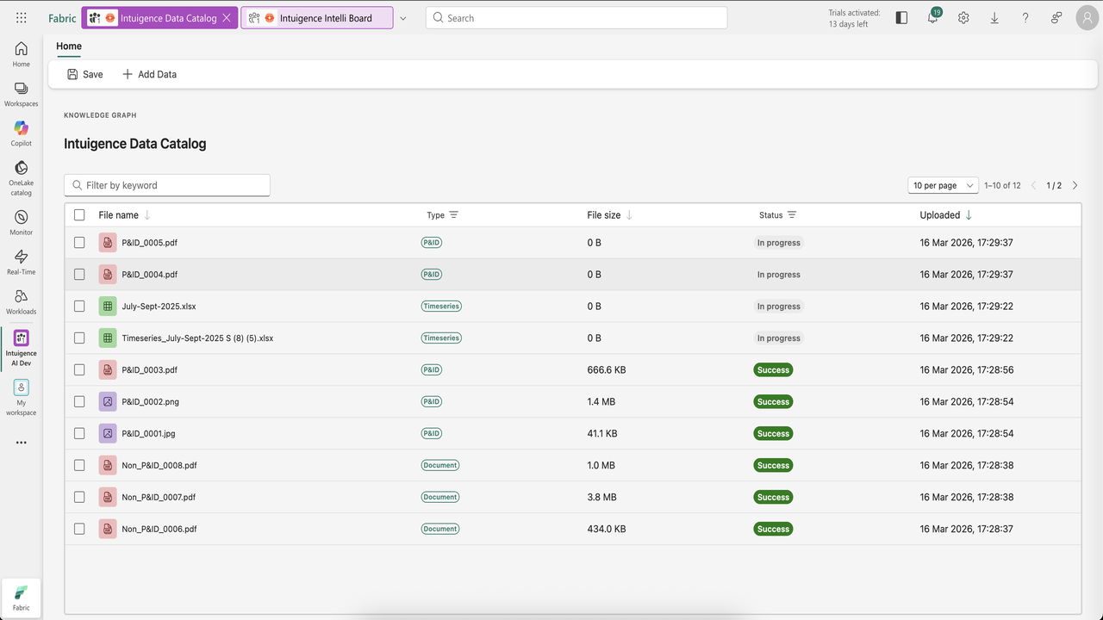Open the Settings gear

(963, 18)
